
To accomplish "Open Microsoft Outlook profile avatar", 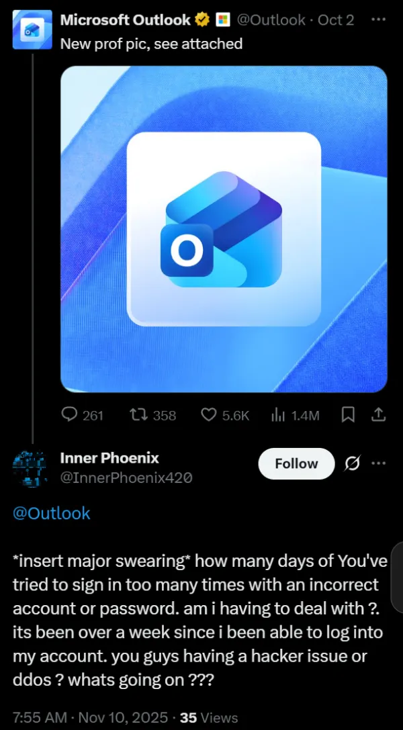I will coord(32,30).
